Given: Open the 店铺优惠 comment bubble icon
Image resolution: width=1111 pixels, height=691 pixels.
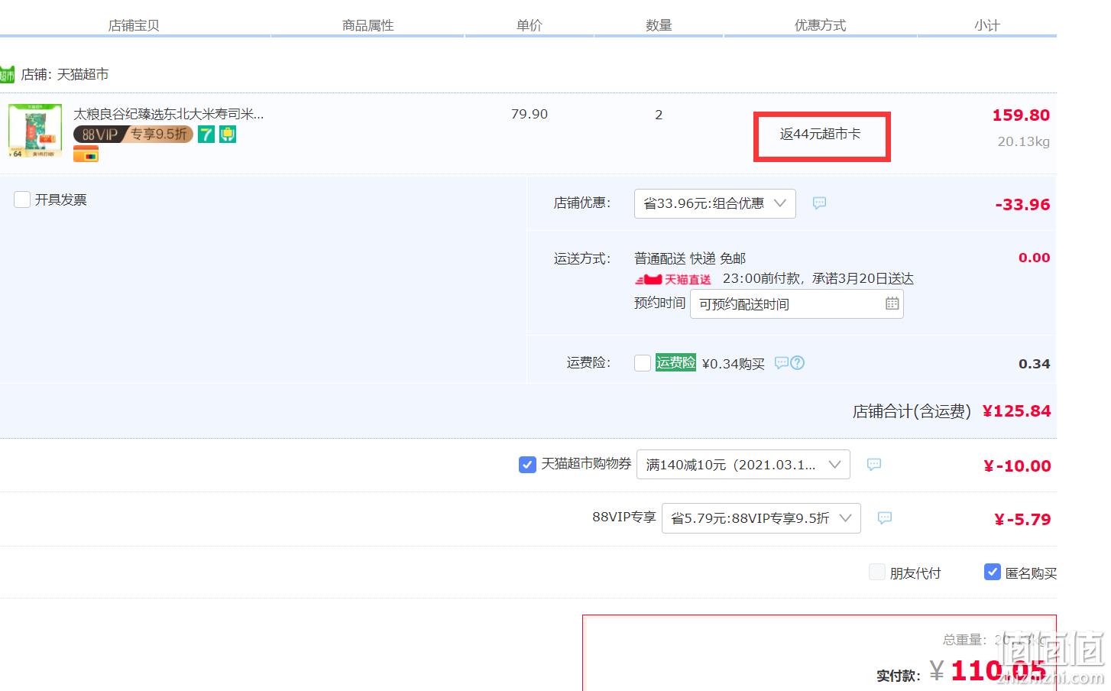Looking at the screenshot, I should pyautogui.click(x=819, y=203).
